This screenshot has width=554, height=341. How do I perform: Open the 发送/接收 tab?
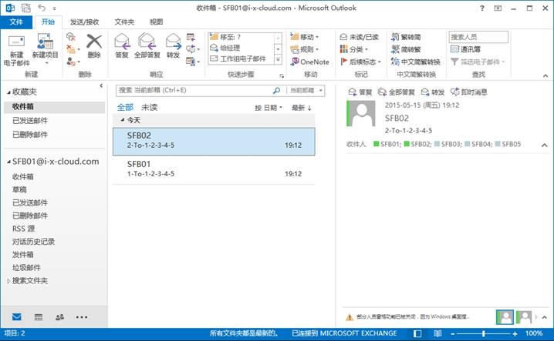(84, 22)
